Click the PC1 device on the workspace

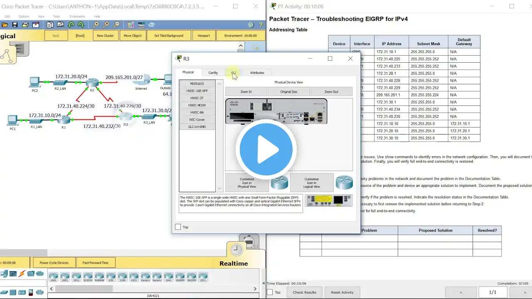(x=12, y=122)
